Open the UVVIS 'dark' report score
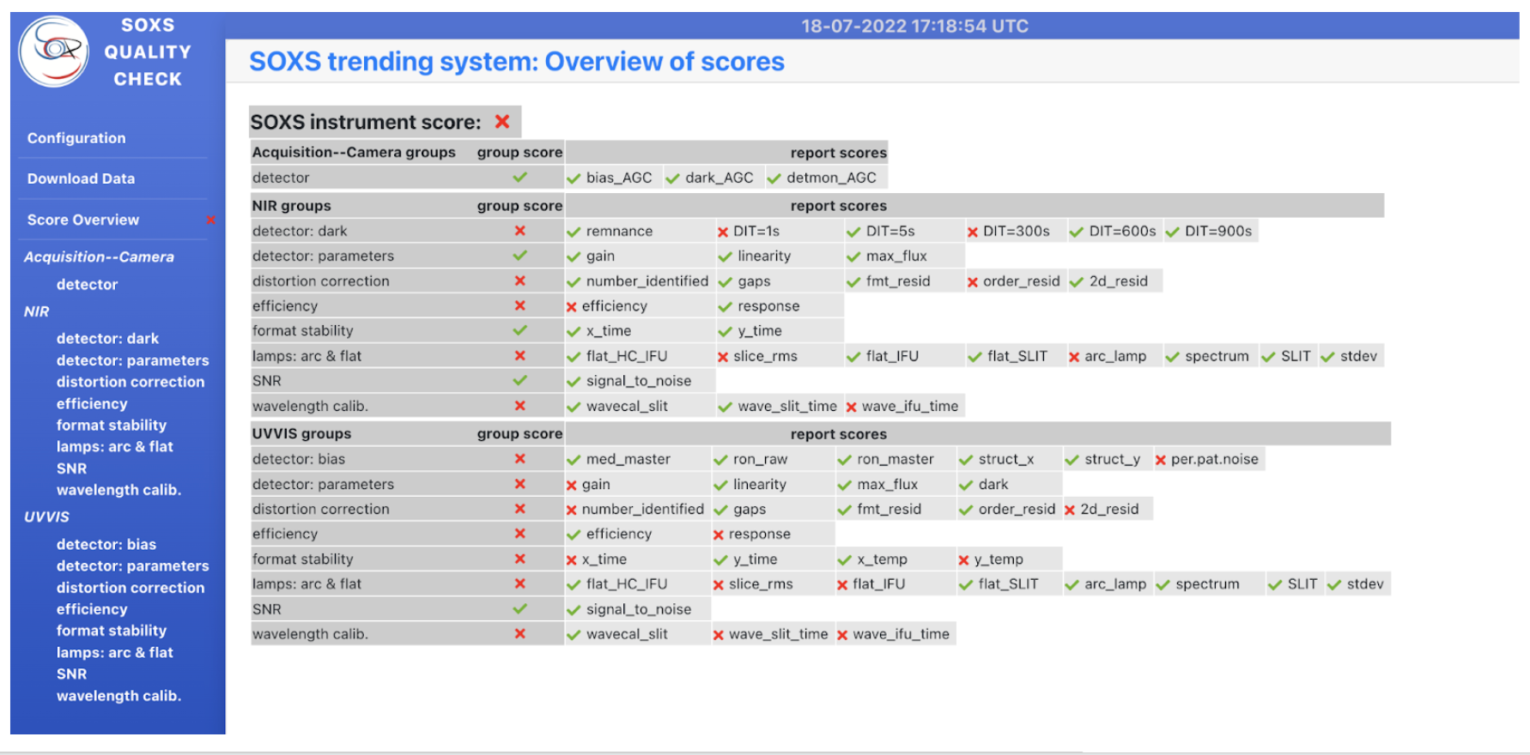 [x=993, y=484]
